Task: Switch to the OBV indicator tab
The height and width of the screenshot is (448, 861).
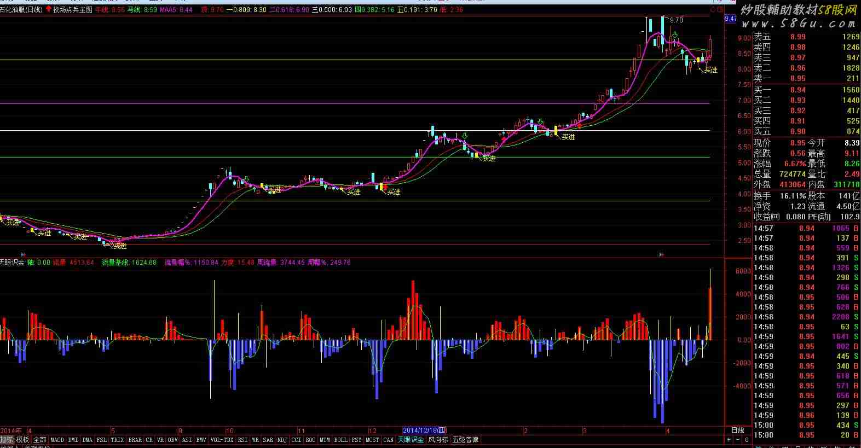Action: tap(173, 440)
